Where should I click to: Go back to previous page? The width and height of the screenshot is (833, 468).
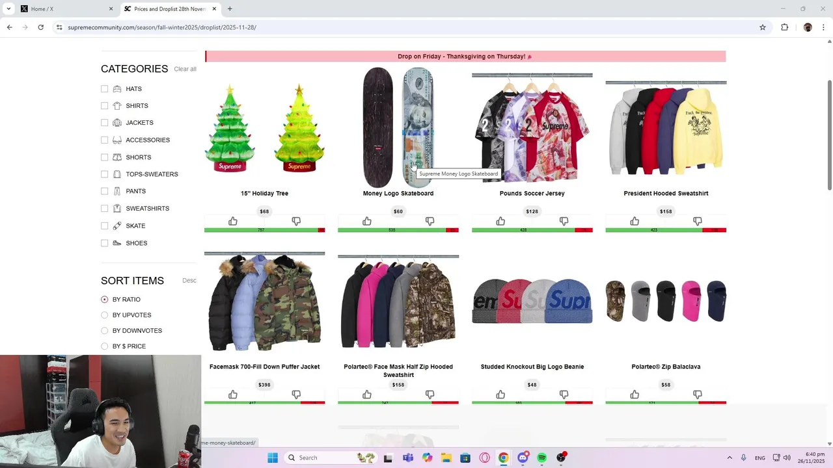[9, 27]
